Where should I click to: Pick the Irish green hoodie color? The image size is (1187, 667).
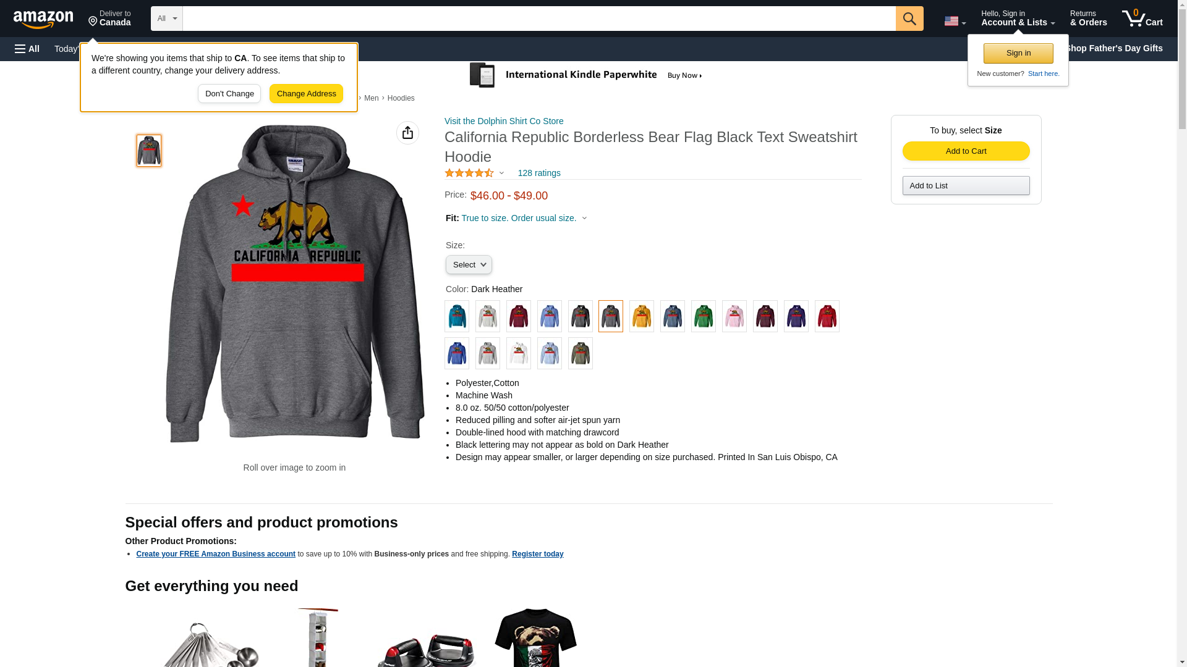pos(703,316)
